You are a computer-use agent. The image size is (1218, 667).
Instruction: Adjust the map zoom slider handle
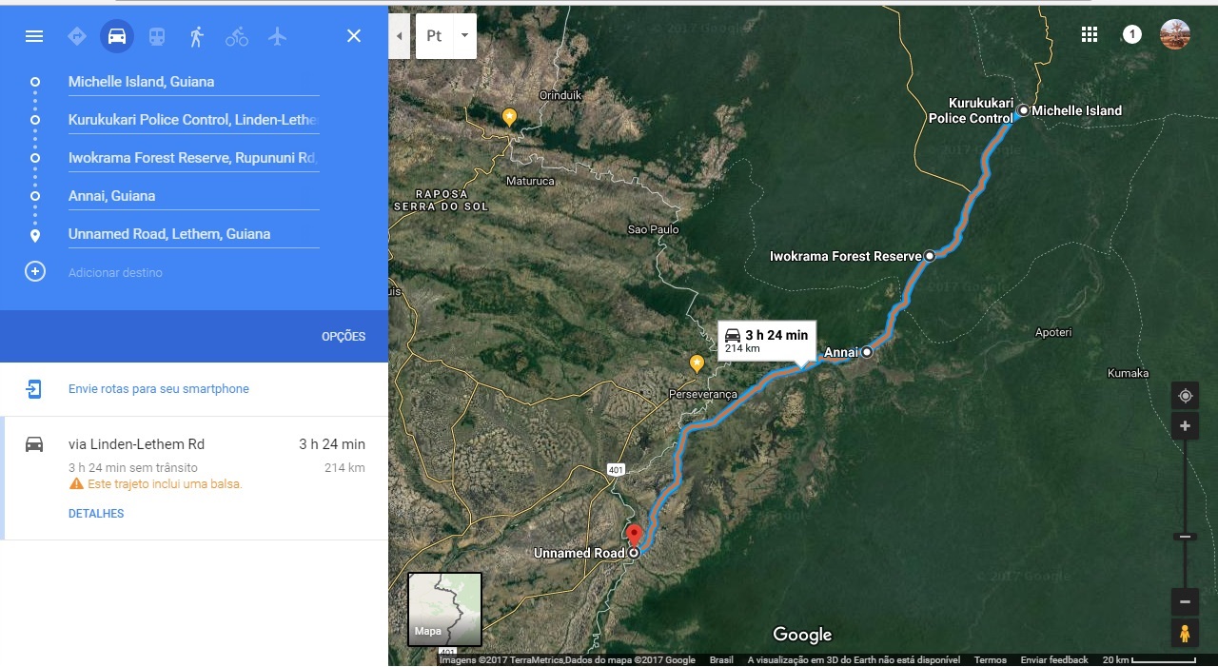(1185, 537)
